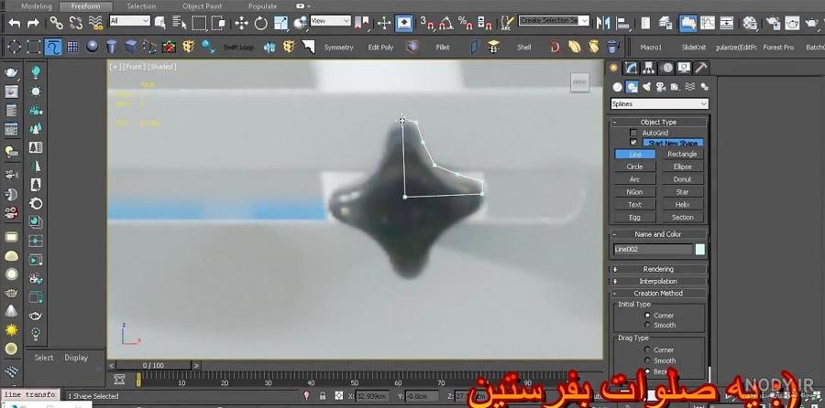Select Corner under Initial Type
Screen dimensions: 825x408
tap(648, 315)
